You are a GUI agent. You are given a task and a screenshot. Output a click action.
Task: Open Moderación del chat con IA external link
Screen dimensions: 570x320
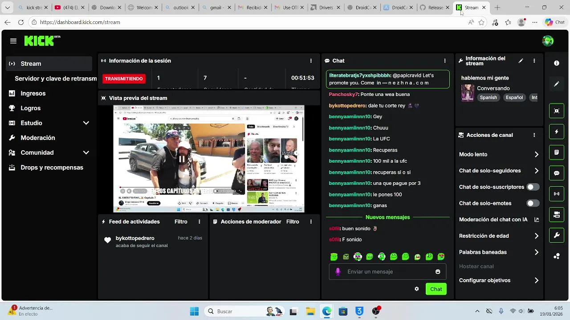point(536,220)
